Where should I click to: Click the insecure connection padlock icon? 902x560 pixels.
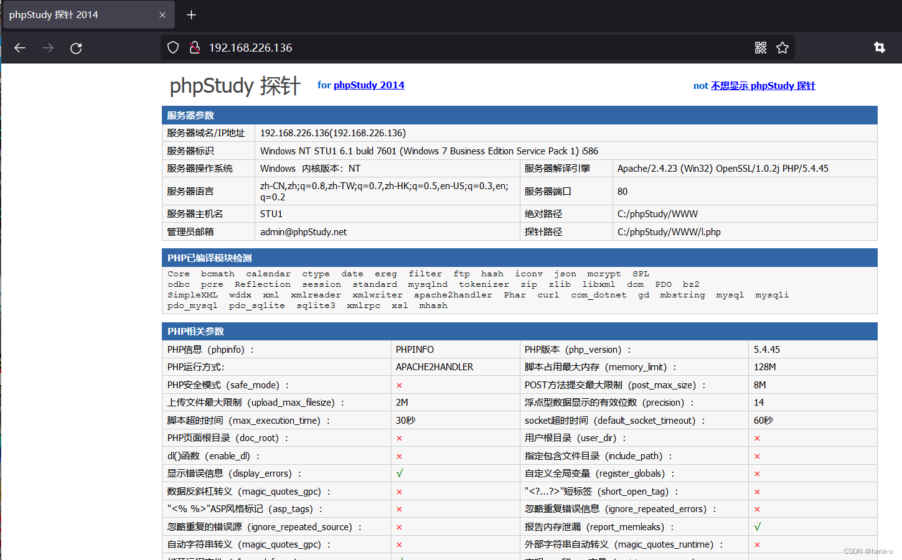coord(194,47)
